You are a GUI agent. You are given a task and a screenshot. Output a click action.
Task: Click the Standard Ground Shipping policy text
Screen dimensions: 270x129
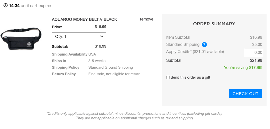pos(111,67)
